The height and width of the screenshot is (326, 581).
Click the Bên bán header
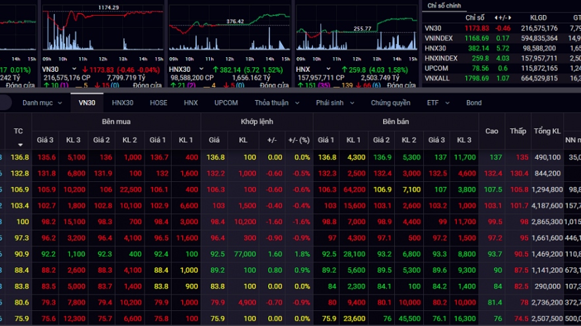395,122
